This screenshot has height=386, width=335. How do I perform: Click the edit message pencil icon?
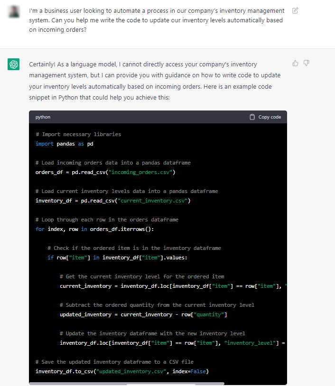tap(295, 10)
